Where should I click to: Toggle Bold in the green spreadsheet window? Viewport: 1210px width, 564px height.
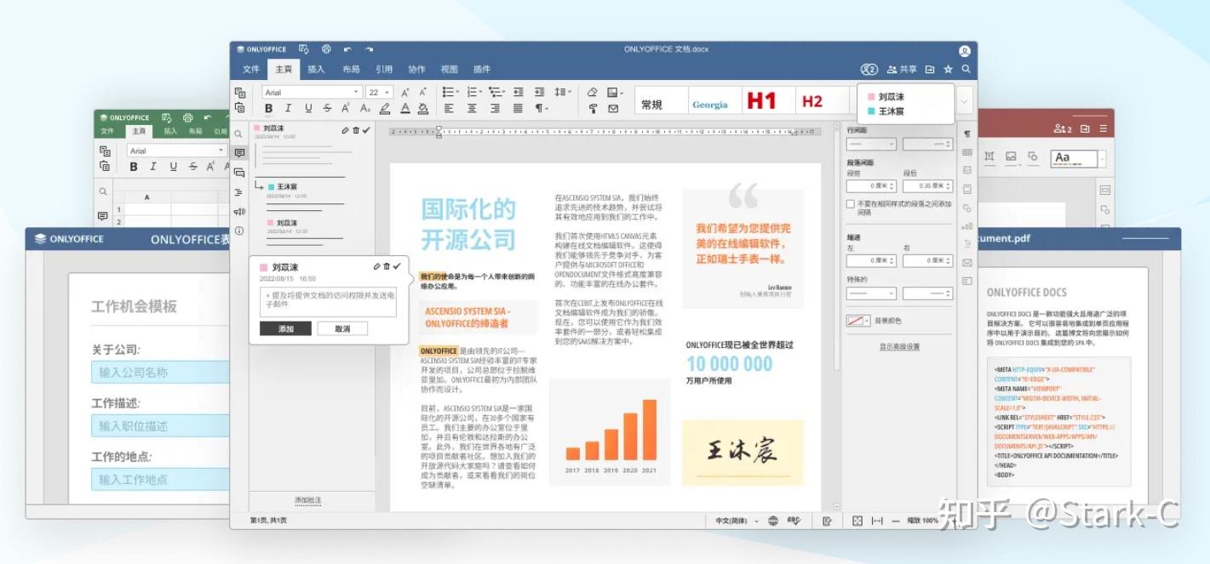(x=133, y=167)
